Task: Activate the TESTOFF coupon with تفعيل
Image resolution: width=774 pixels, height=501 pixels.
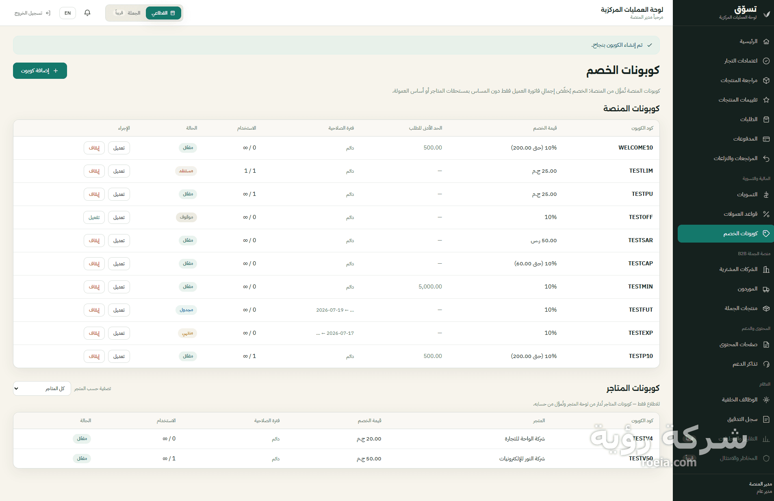Action: coord(94,217)
